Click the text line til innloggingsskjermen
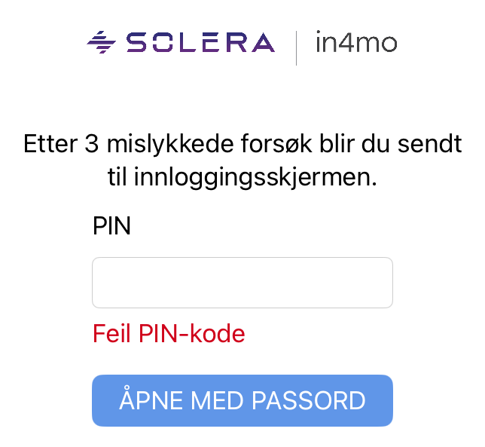 coord(242,178)
